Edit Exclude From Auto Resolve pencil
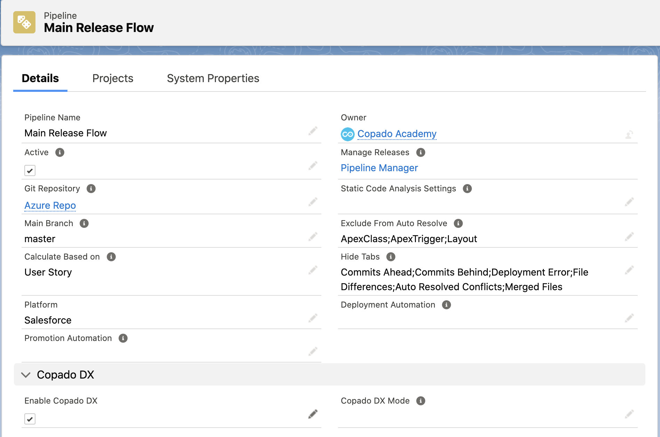This screenshot has height=437, width=660. pos(629,237)
